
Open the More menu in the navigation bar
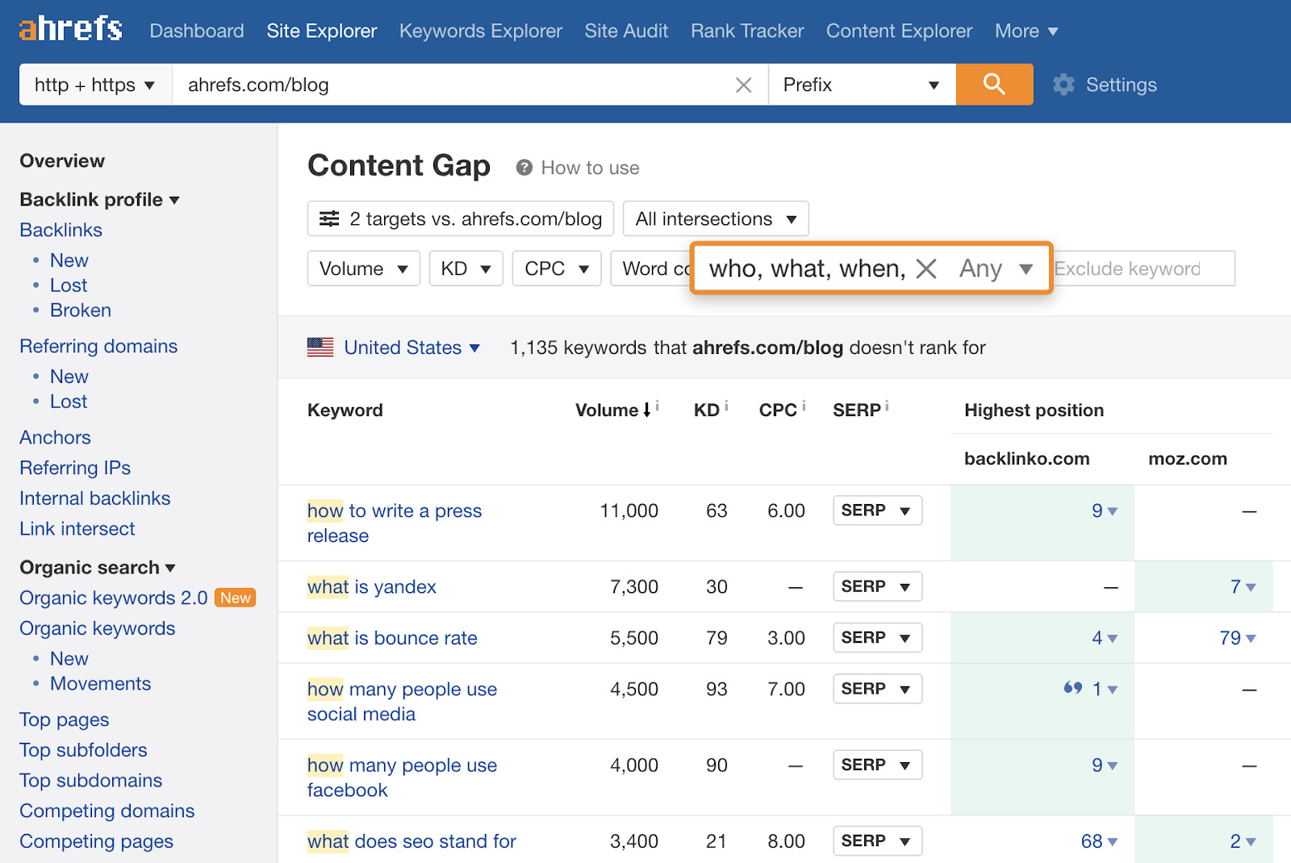pyautogui.click(x=1025, y=31)
